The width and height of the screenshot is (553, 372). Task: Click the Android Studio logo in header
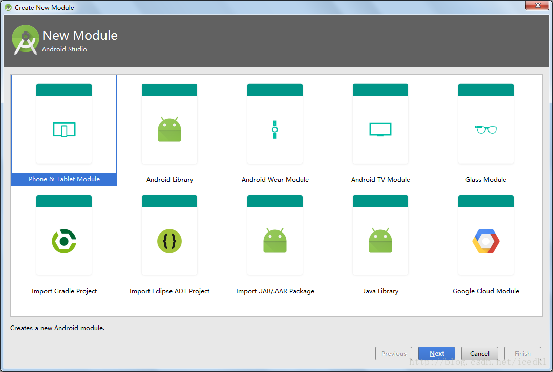tap(25, 40)
